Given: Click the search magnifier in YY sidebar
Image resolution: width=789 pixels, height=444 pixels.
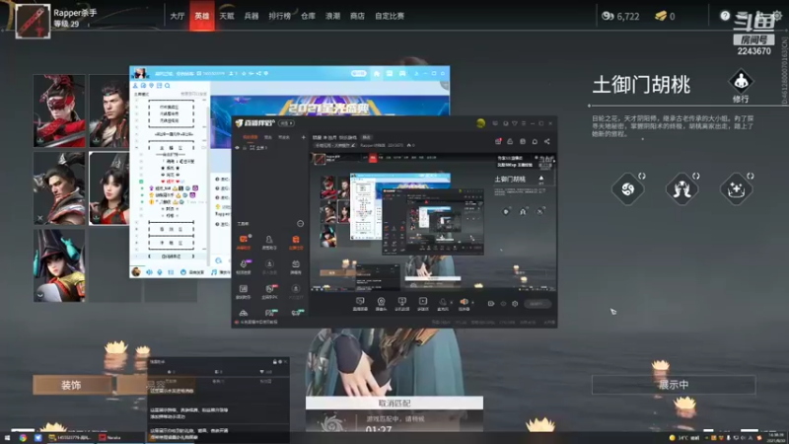Looking at the screenshot, I should (168, 86).
